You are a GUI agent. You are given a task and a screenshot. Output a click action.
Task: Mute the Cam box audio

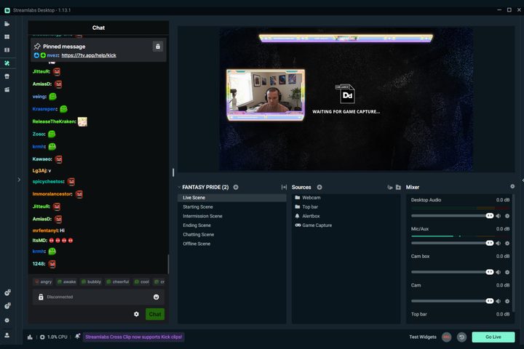499,272
